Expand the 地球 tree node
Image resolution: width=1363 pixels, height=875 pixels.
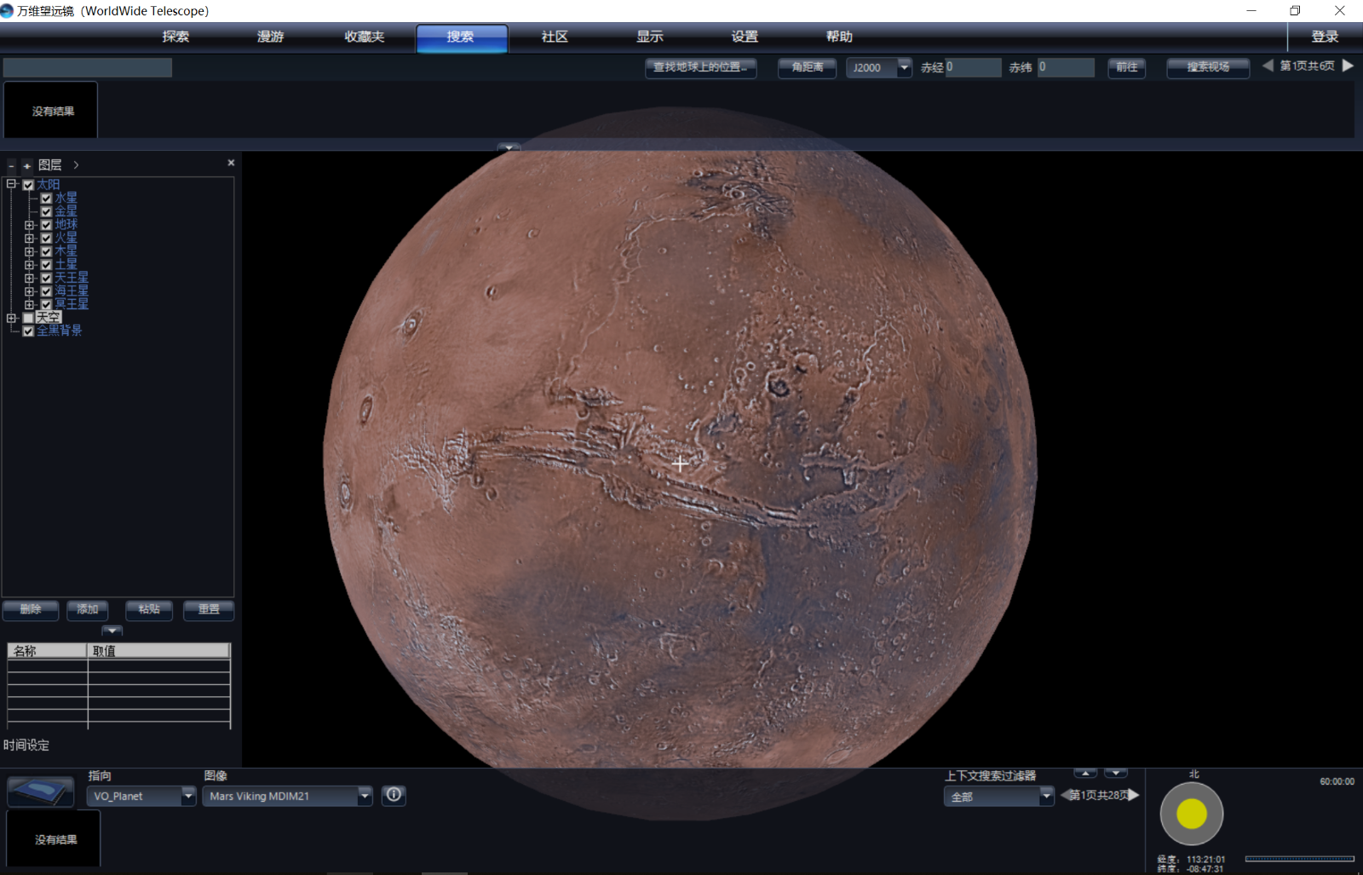coord(29,226)
